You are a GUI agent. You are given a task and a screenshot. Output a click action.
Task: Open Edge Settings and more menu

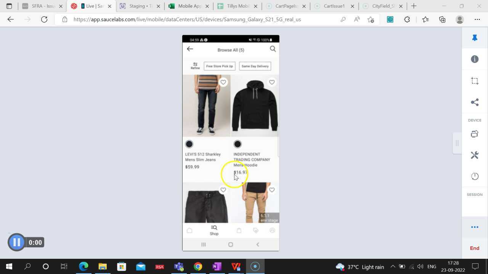[477, 19]
